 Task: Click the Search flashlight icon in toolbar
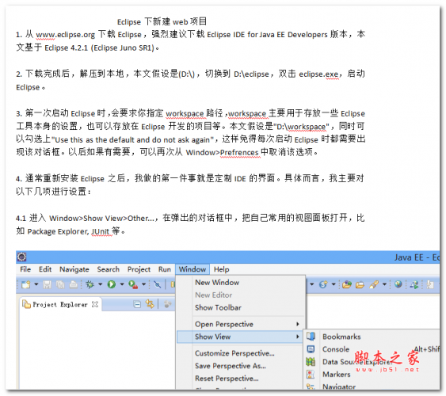pyautogui.click(x=374, y=284)
